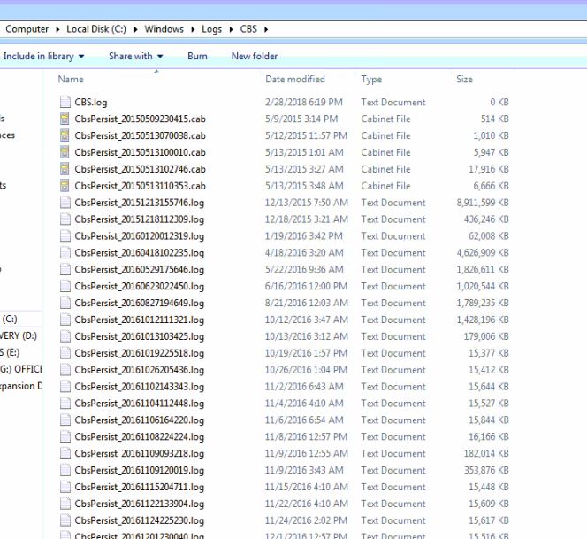Sort by the Date modified column
The height and width of the screenshot is (539, 587).
click(x=295, y=80)
